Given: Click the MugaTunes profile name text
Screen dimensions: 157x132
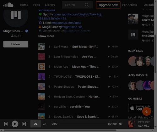Looking at the screenshot, I should [x=13, y=31].
